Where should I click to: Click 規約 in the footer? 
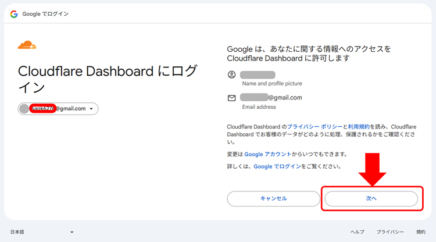click(x=421, y=232)
